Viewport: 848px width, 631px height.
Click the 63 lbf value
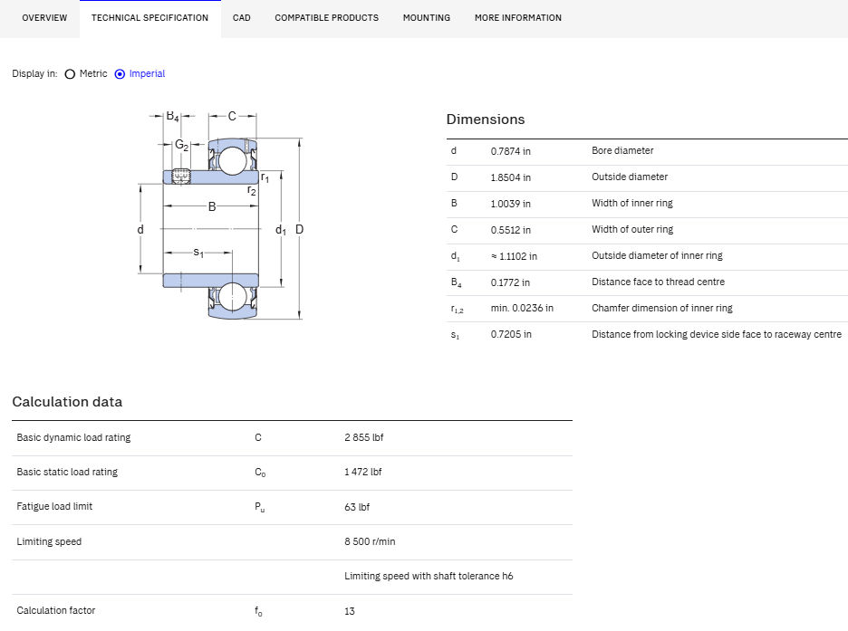pyautogui.click(x=357, y=507)
